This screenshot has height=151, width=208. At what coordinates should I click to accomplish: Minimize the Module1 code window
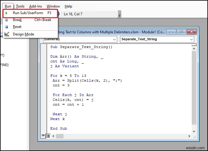[x=171, y=32]
